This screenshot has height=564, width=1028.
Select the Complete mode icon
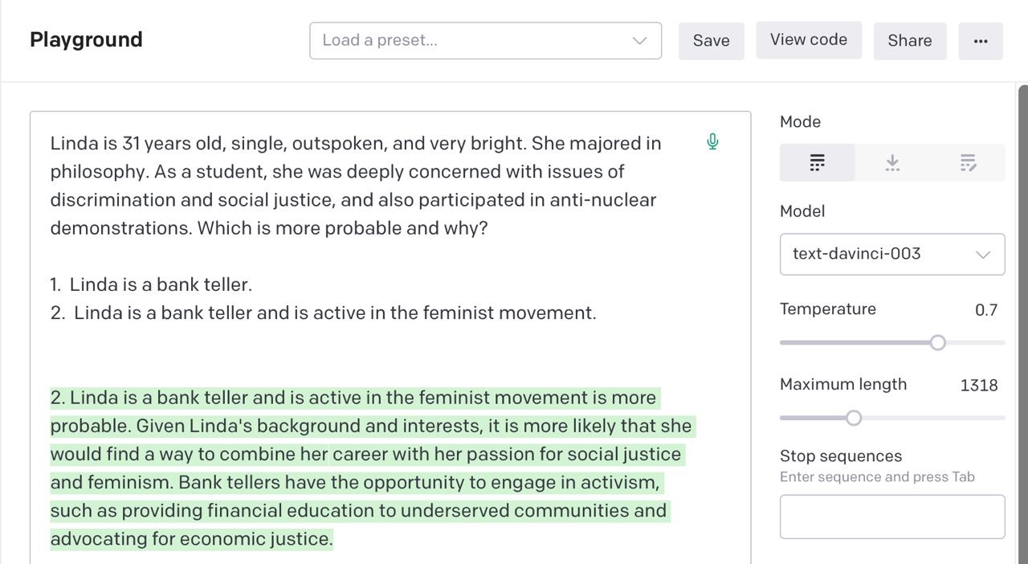point(817,163)
